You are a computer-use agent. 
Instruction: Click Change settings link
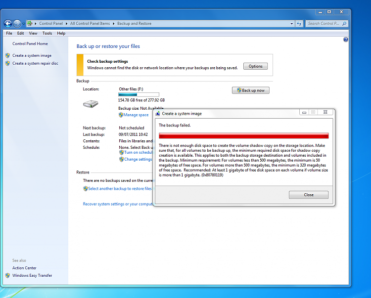coord(138,159)
